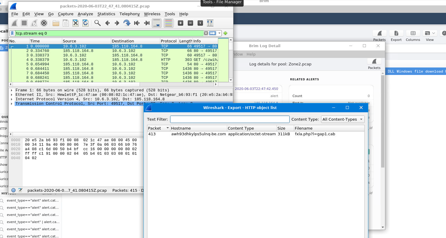Open the Telephony menu
446x238 pixels.
tap(129, 14)
